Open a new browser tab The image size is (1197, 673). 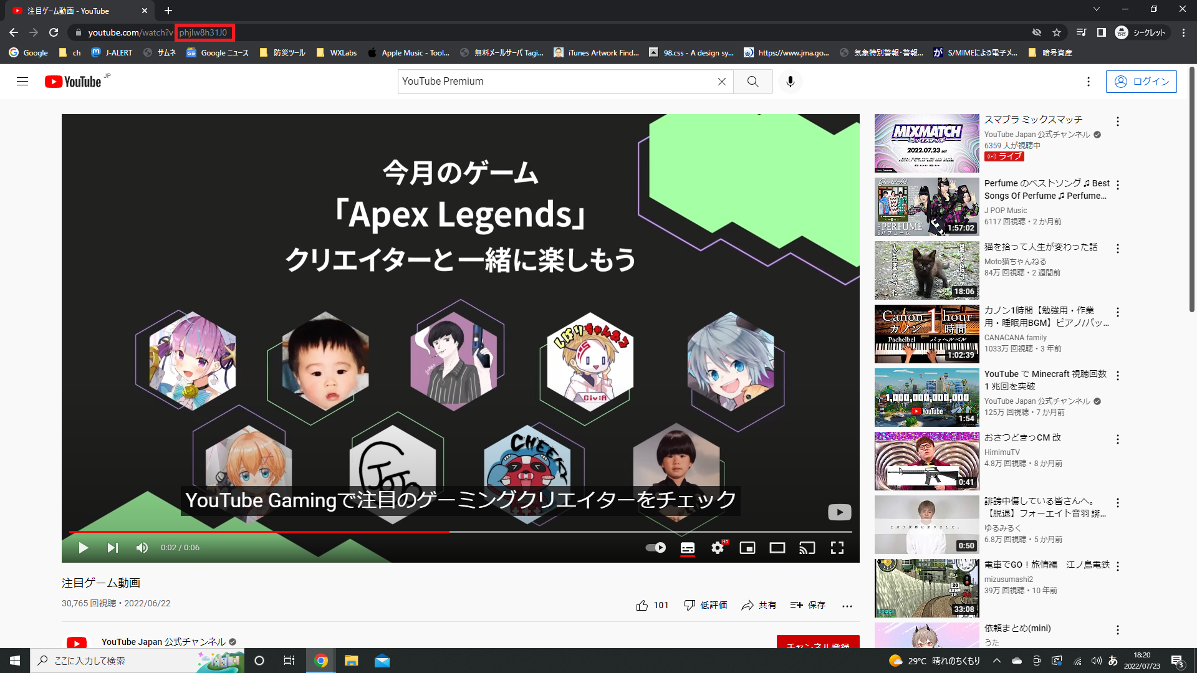(168, 11)
